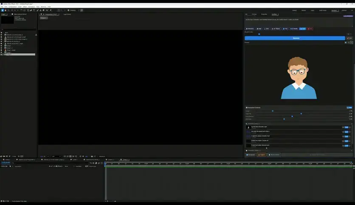Click the timeline current time display
This screenshot has height=205, width=355.
(x=6, y=163)
